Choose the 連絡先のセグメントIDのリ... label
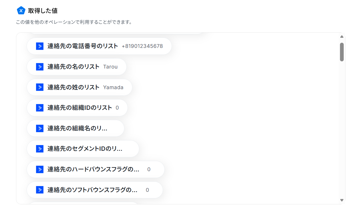Viewport: 358px width, 215px height. pos(85,149)
